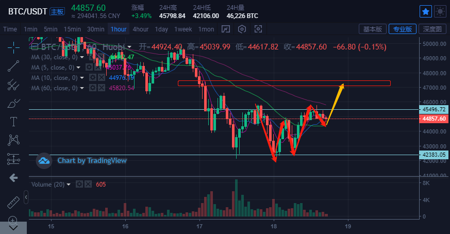This screenshot has width=450, height=234.
Task: Select the trend line drawing tool
Action: pyautogui.click(x=13, y=65)
